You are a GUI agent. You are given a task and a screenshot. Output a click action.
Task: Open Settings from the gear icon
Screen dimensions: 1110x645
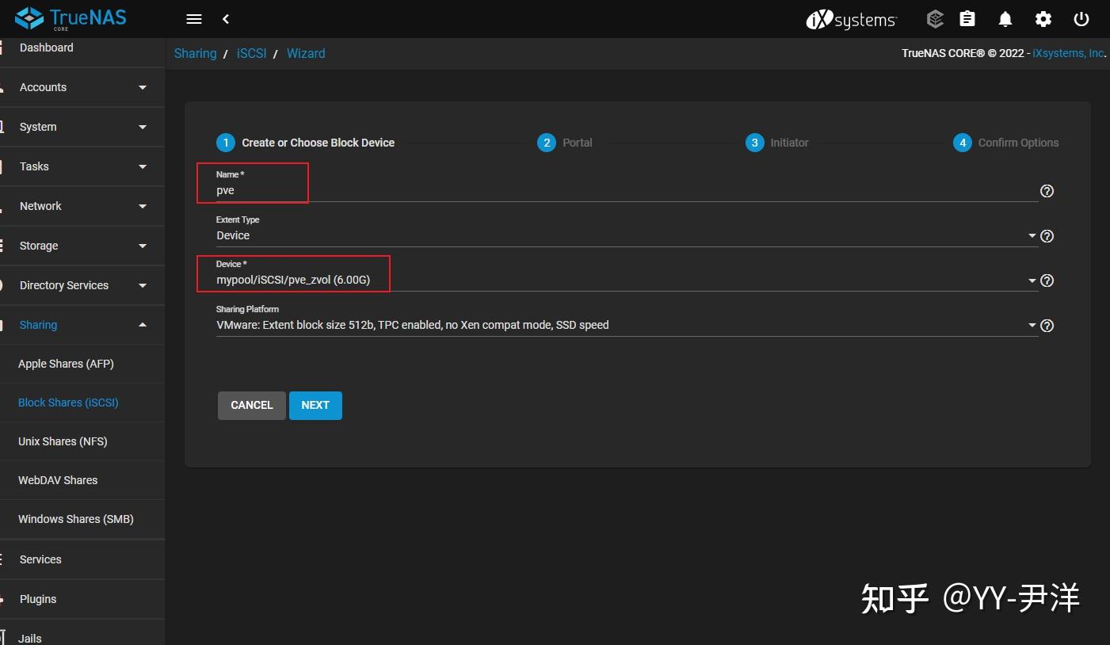(1043, 18)
